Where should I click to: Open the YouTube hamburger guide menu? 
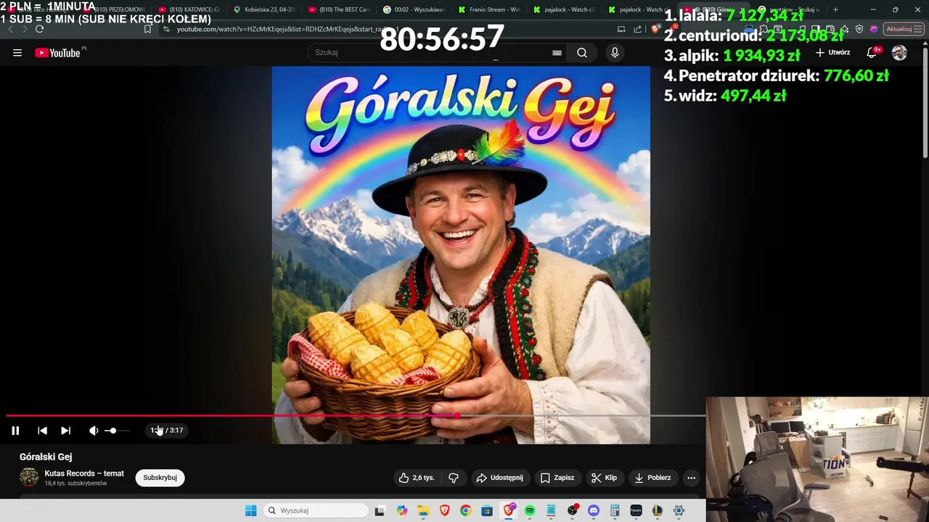tap(17, 53)
